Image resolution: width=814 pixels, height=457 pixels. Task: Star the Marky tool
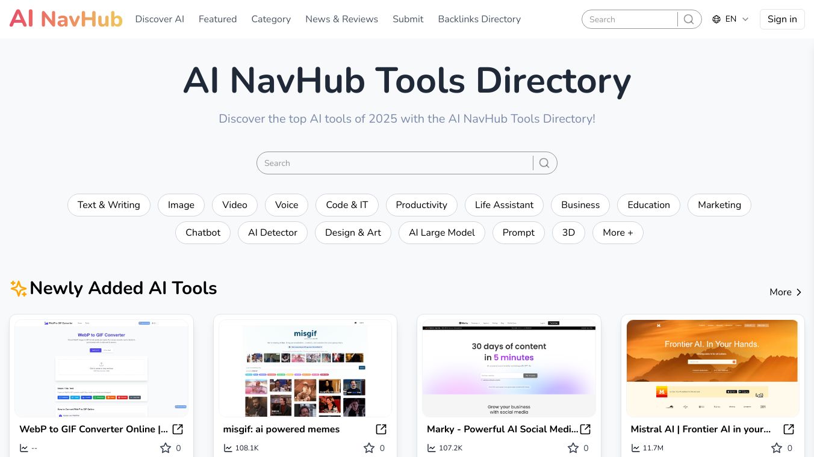pyautogui.click(x=573, y=448)
